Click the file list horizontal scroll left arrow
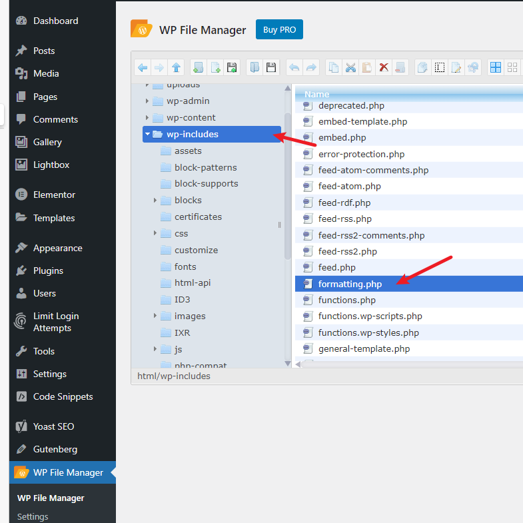 click(x=298, y=364)
